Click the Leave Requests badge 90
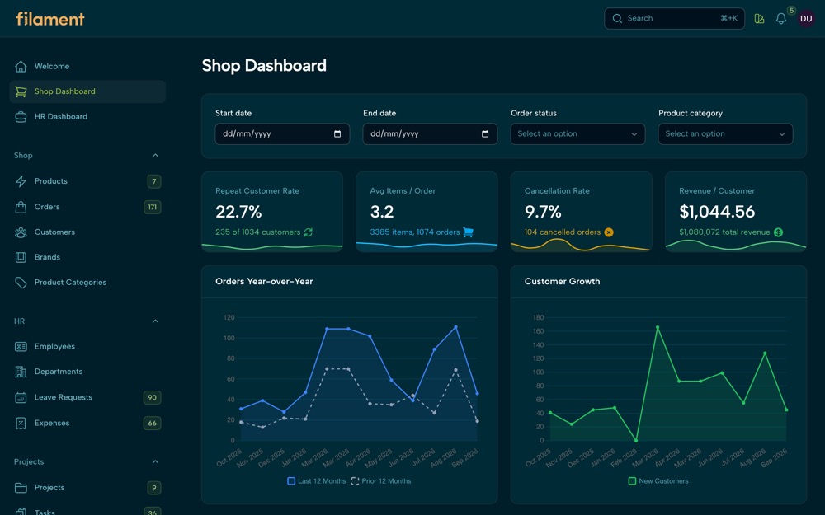The width and height of the screenshot is (825, 515). coord(152,398)
